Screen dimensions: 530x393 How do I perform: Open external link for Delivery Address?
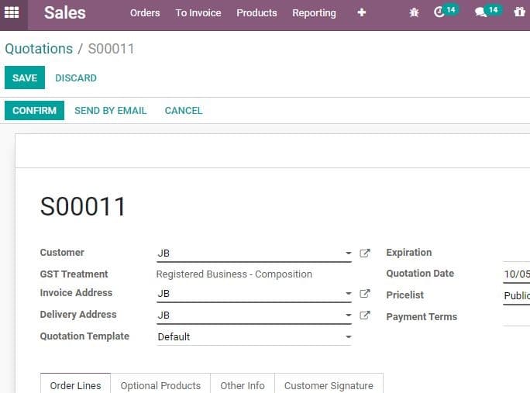point(365,315)
